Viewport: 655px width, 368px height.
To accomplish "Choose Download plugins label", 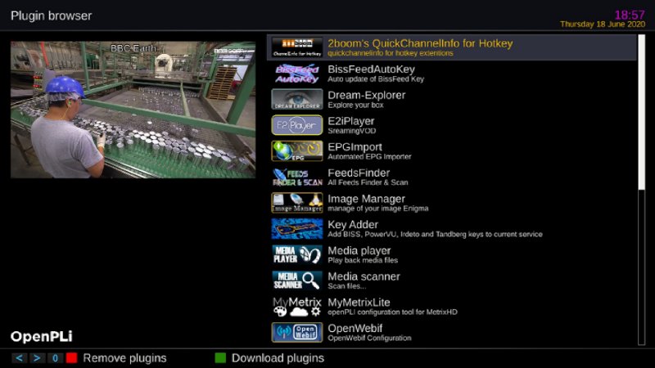I will (x=278, y=358).
